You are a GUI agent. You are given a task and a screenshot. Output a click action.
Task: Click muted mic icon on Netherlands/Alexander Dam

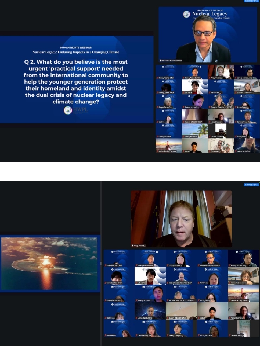point(167,283)
